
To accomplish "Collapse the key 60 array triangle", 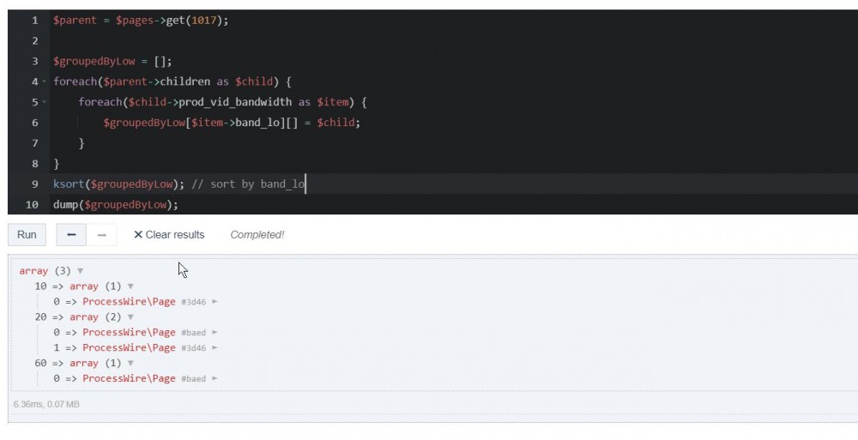I will click(130, 364).
